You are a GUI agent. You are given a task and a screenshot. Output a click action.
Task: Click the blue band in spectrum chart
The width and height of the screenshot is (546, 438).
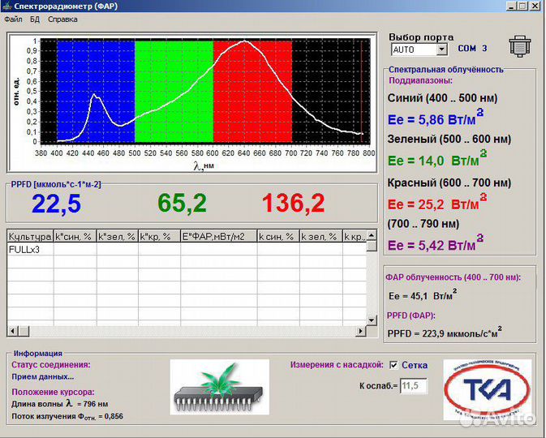(95, 89)
